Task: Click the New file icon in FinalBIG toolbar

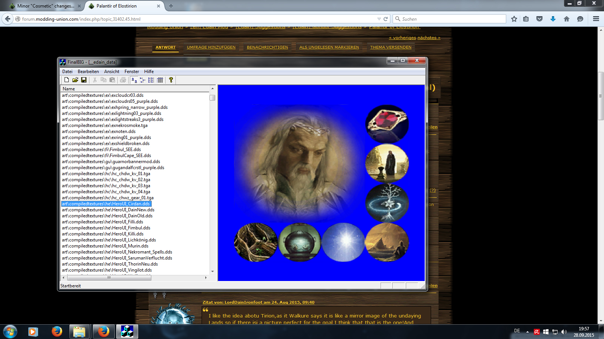Action: coord(66,80)
